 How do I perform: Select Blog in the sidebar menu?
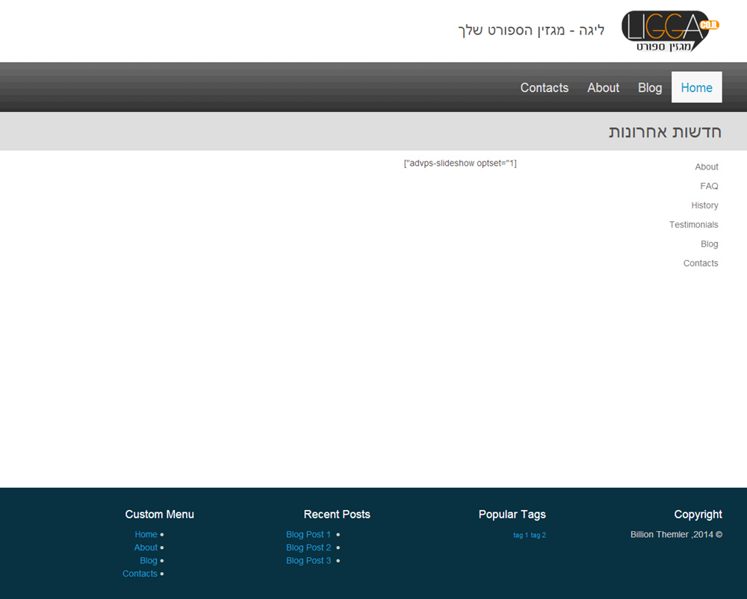point(710,243)
